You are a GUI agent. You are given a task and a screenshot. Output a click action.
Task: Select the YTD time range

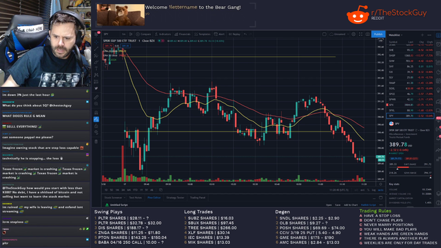(x=135, y=190)
